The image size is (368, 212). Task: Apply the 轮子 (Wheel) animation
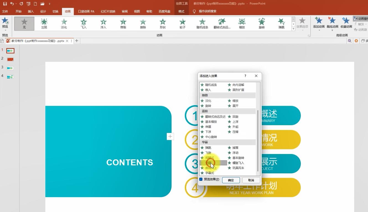click(182, 23)
